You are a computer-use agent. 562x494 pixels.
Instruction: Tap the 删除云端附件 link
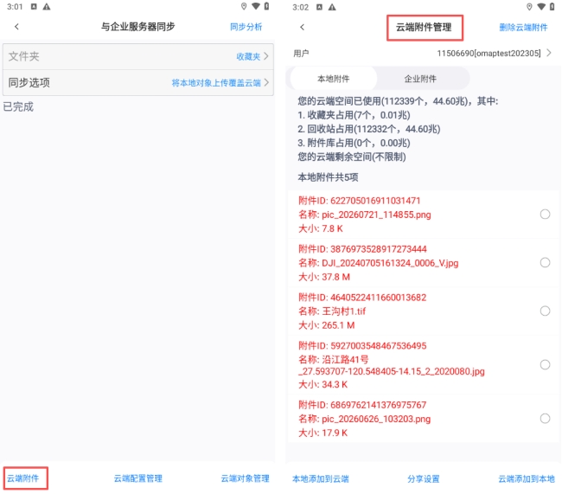point(523,28)
